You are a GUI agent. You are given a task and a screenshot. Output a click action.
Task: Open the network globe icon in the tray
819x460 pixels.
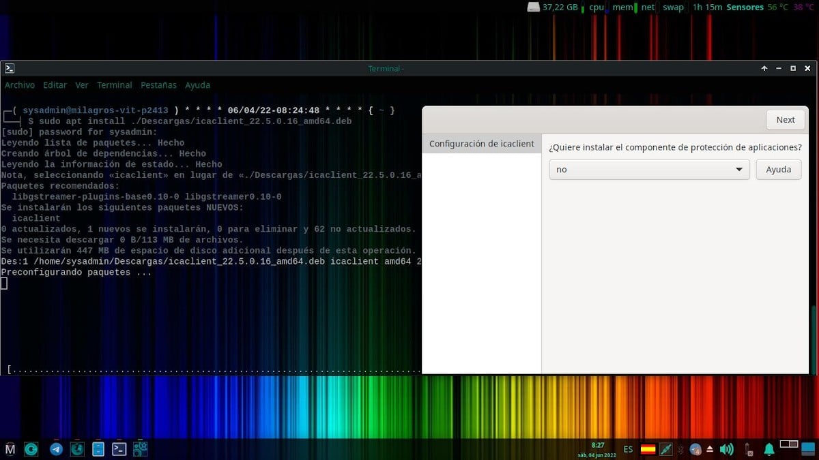695,449
